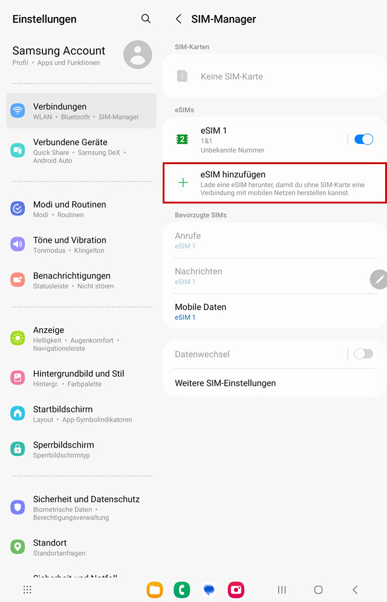This screenshot has width=387, height=602.
Task: Tap the green plus icon for eSIM hinzufügen
Action: (x=183, y=183)
